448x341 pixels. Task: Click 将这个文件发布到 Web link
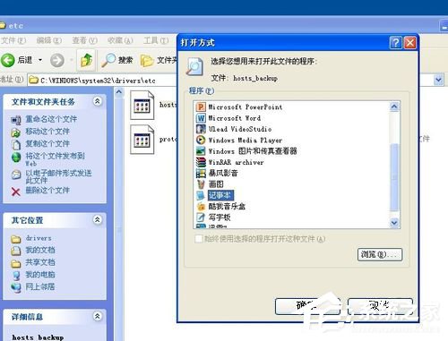55,159
